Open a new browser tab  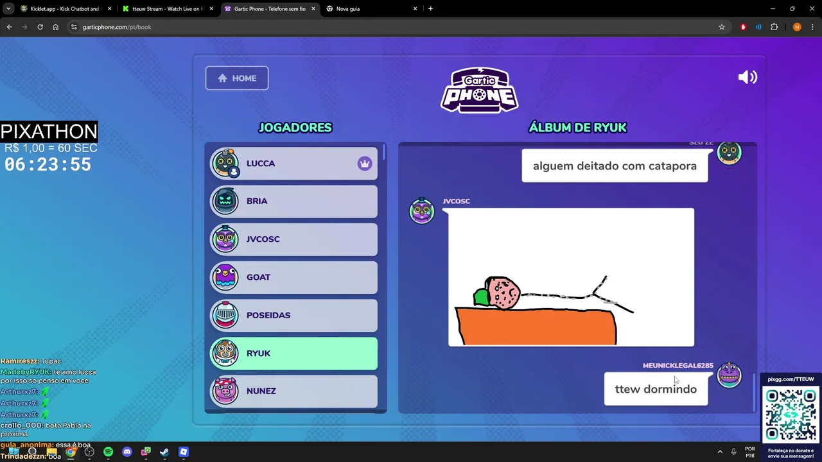pos(430,9)
